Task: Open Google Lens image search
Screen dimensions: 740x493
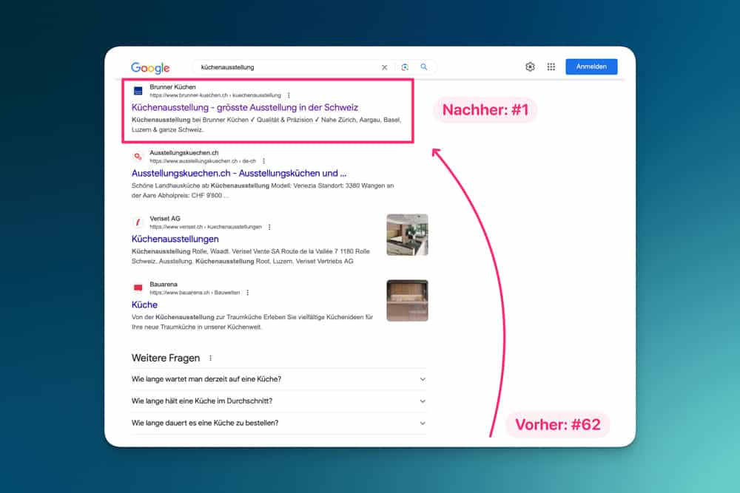Action: click(405, 67)
